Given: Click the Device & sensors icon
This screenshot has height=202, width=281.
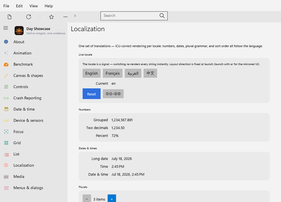Looking at the screenshot, I should pos(6,120).
